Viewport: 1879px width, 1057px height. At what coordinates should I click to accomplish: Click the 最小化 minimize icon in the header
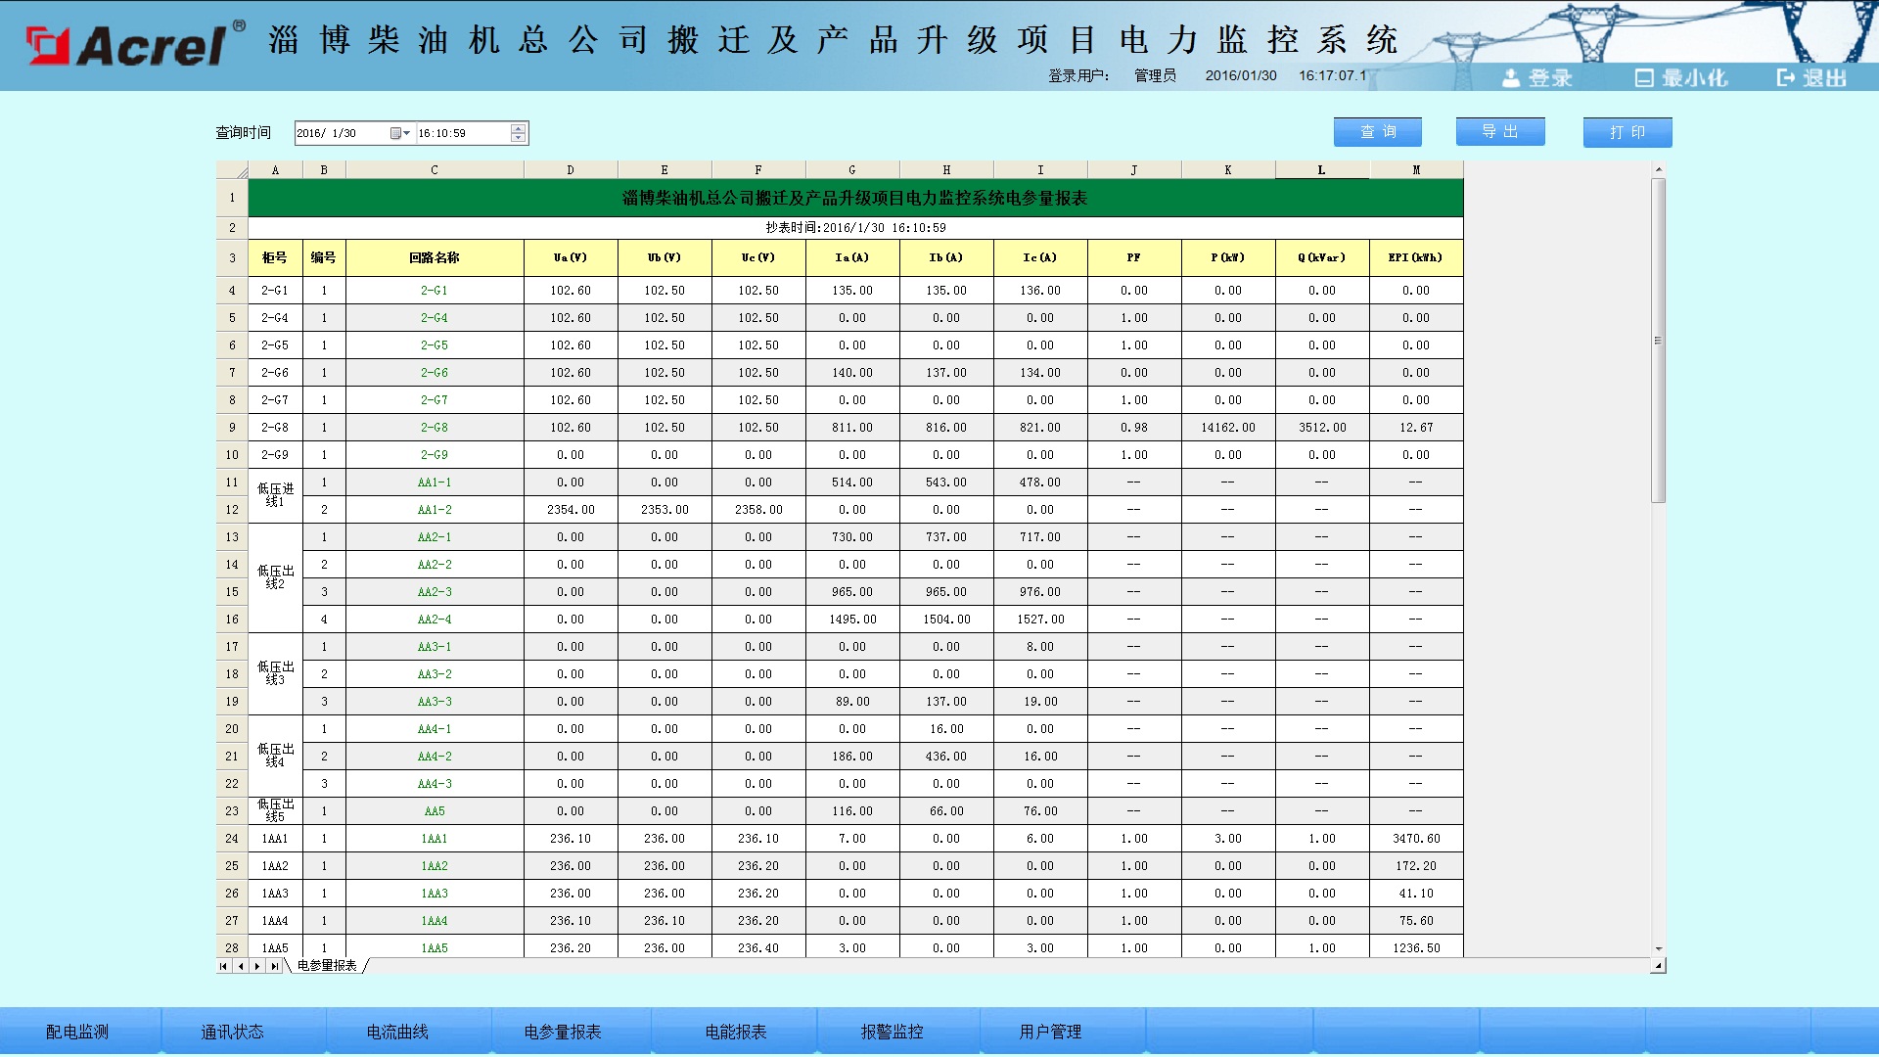(x=1644, y=78)
